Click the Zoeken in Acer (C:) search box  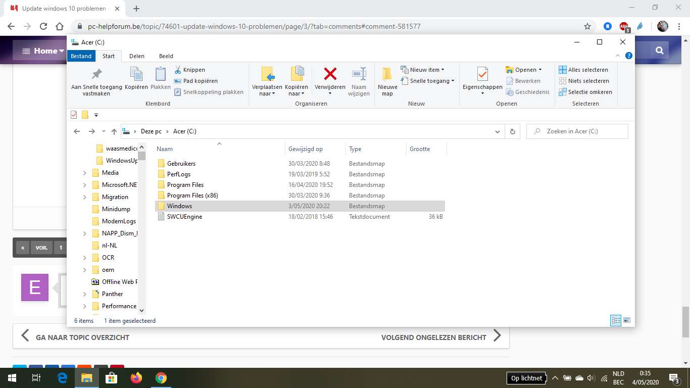(x=577, y=131)
